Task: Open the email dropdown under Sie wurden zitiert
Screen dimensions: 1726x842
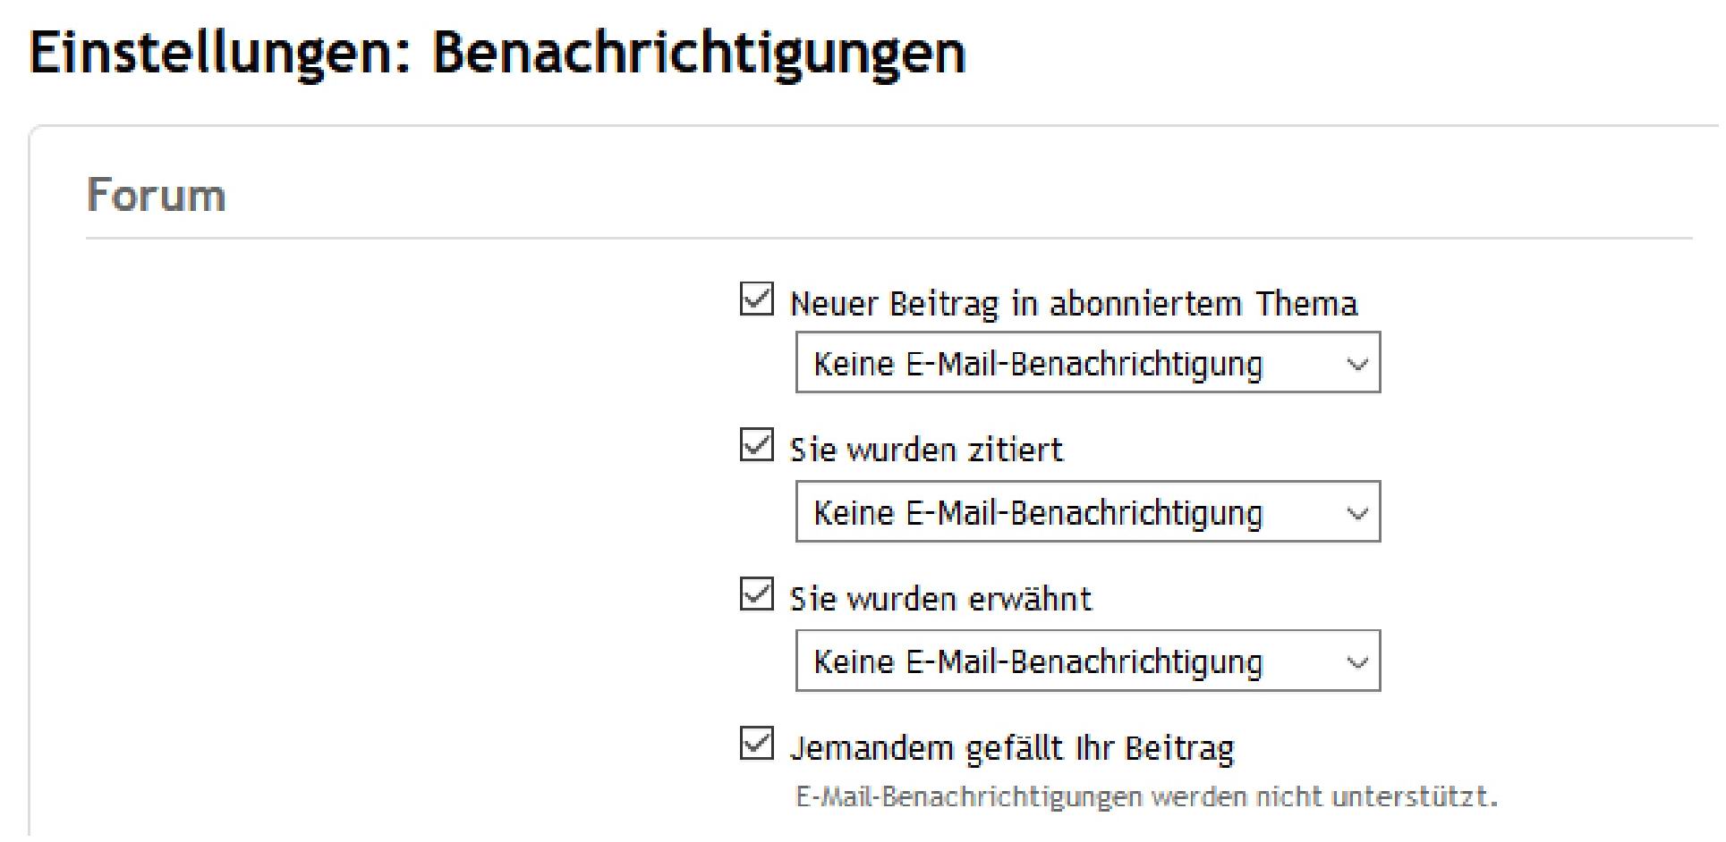Action: pos(1086,512)
